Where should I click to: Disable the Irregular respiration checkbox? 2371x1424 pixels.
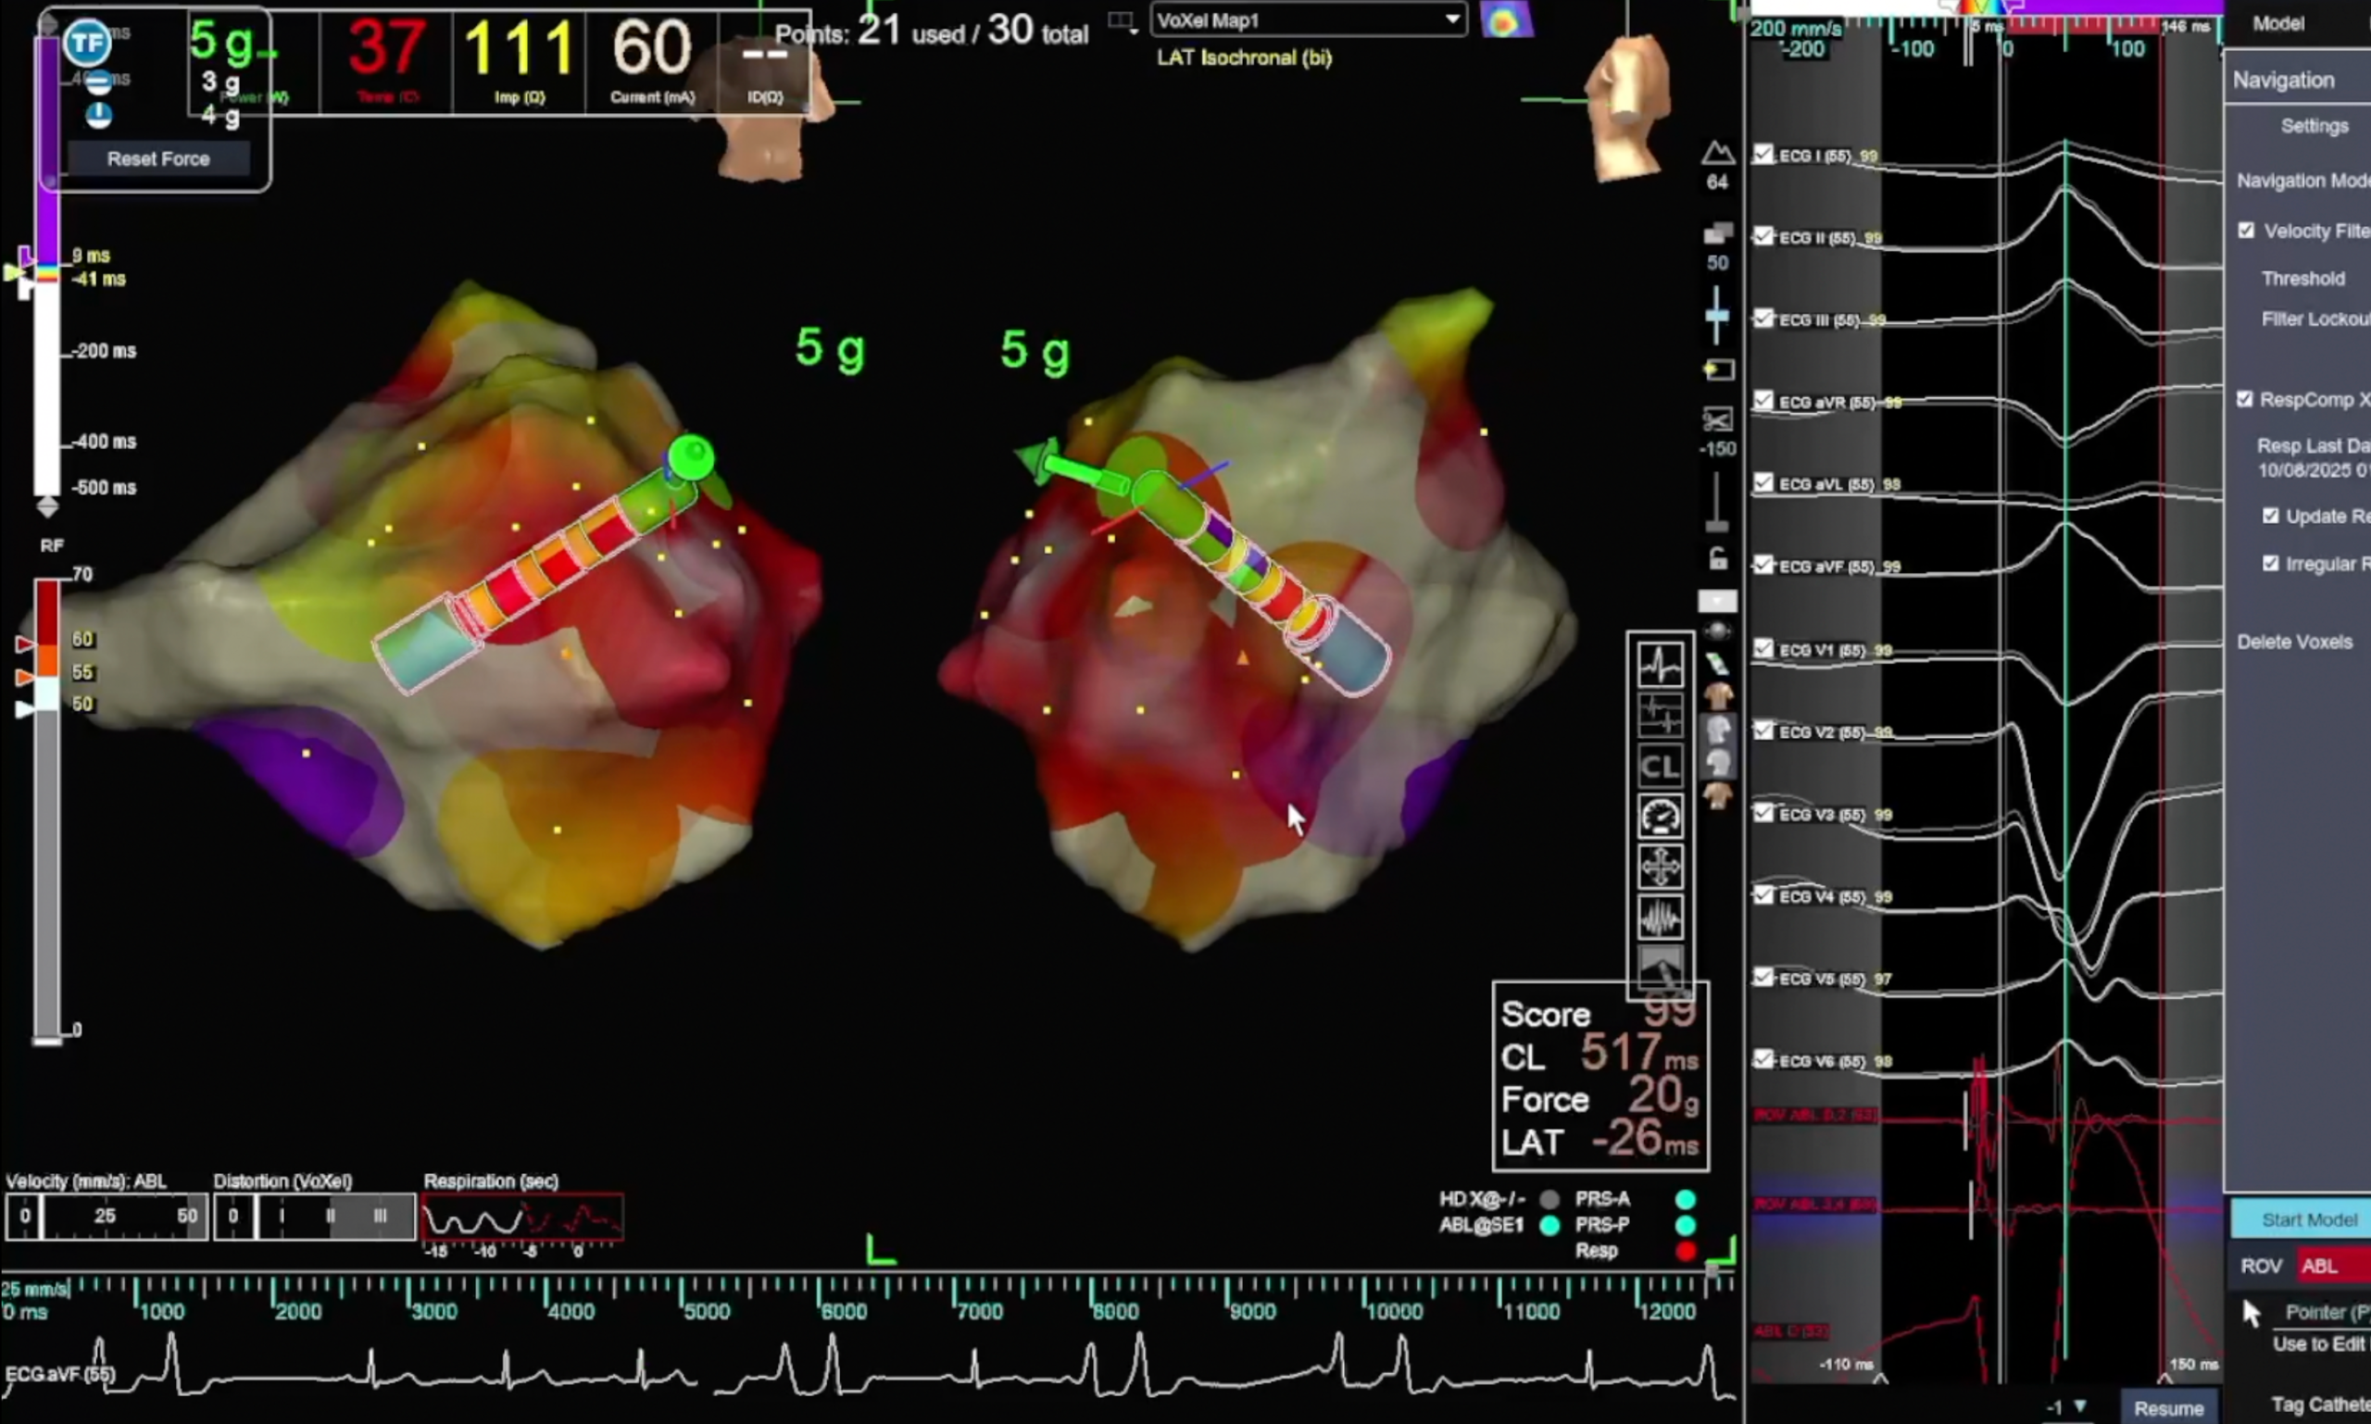(x=2270, y=563)
